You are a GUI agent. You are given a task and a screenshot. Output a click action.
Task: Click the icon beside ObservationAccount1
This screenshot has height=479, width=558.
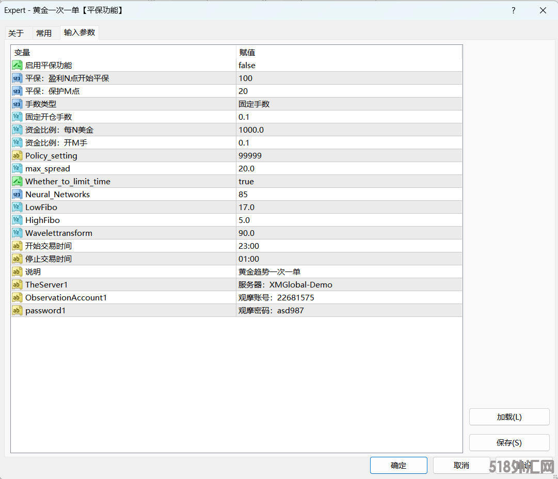click(17, 297)
